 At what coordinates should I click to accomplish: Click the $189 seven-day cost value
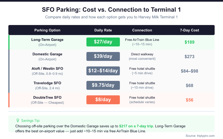coord(190,42)
